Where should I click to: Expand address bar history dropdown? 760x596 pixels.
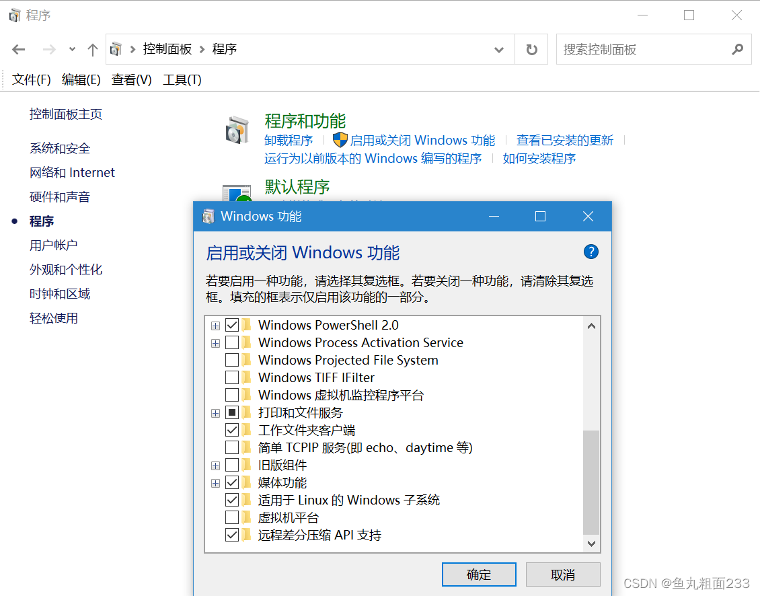(x=499, y=50)
